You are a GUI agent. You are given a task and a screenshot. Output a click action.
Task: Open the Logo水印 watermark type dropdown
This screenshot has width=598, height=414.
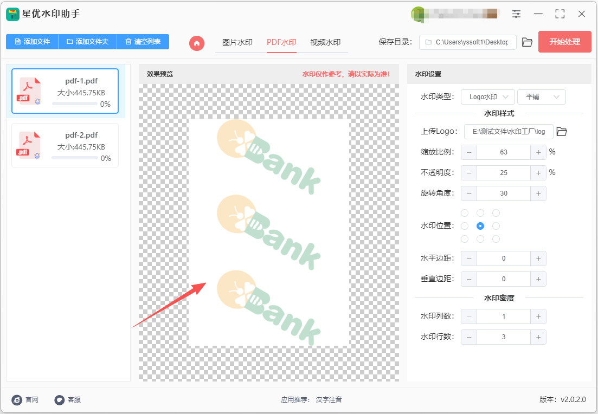[488, 97]
